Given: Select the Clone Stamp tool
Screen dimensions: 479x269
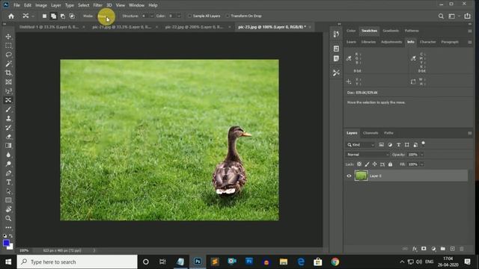Looking at the screenshot, I should pos(8,118).
